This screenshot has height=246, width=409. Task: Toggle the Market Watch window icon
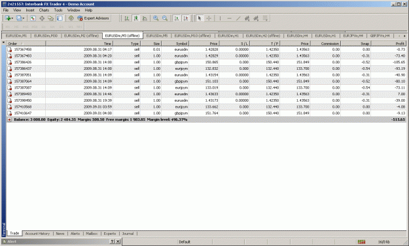(x=33, y=18)
